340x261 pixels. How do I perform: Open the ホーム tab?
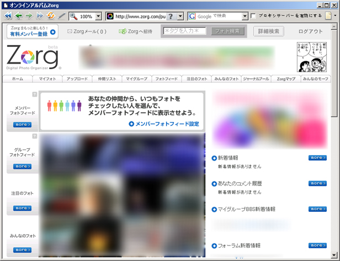(x=18, y=79)
